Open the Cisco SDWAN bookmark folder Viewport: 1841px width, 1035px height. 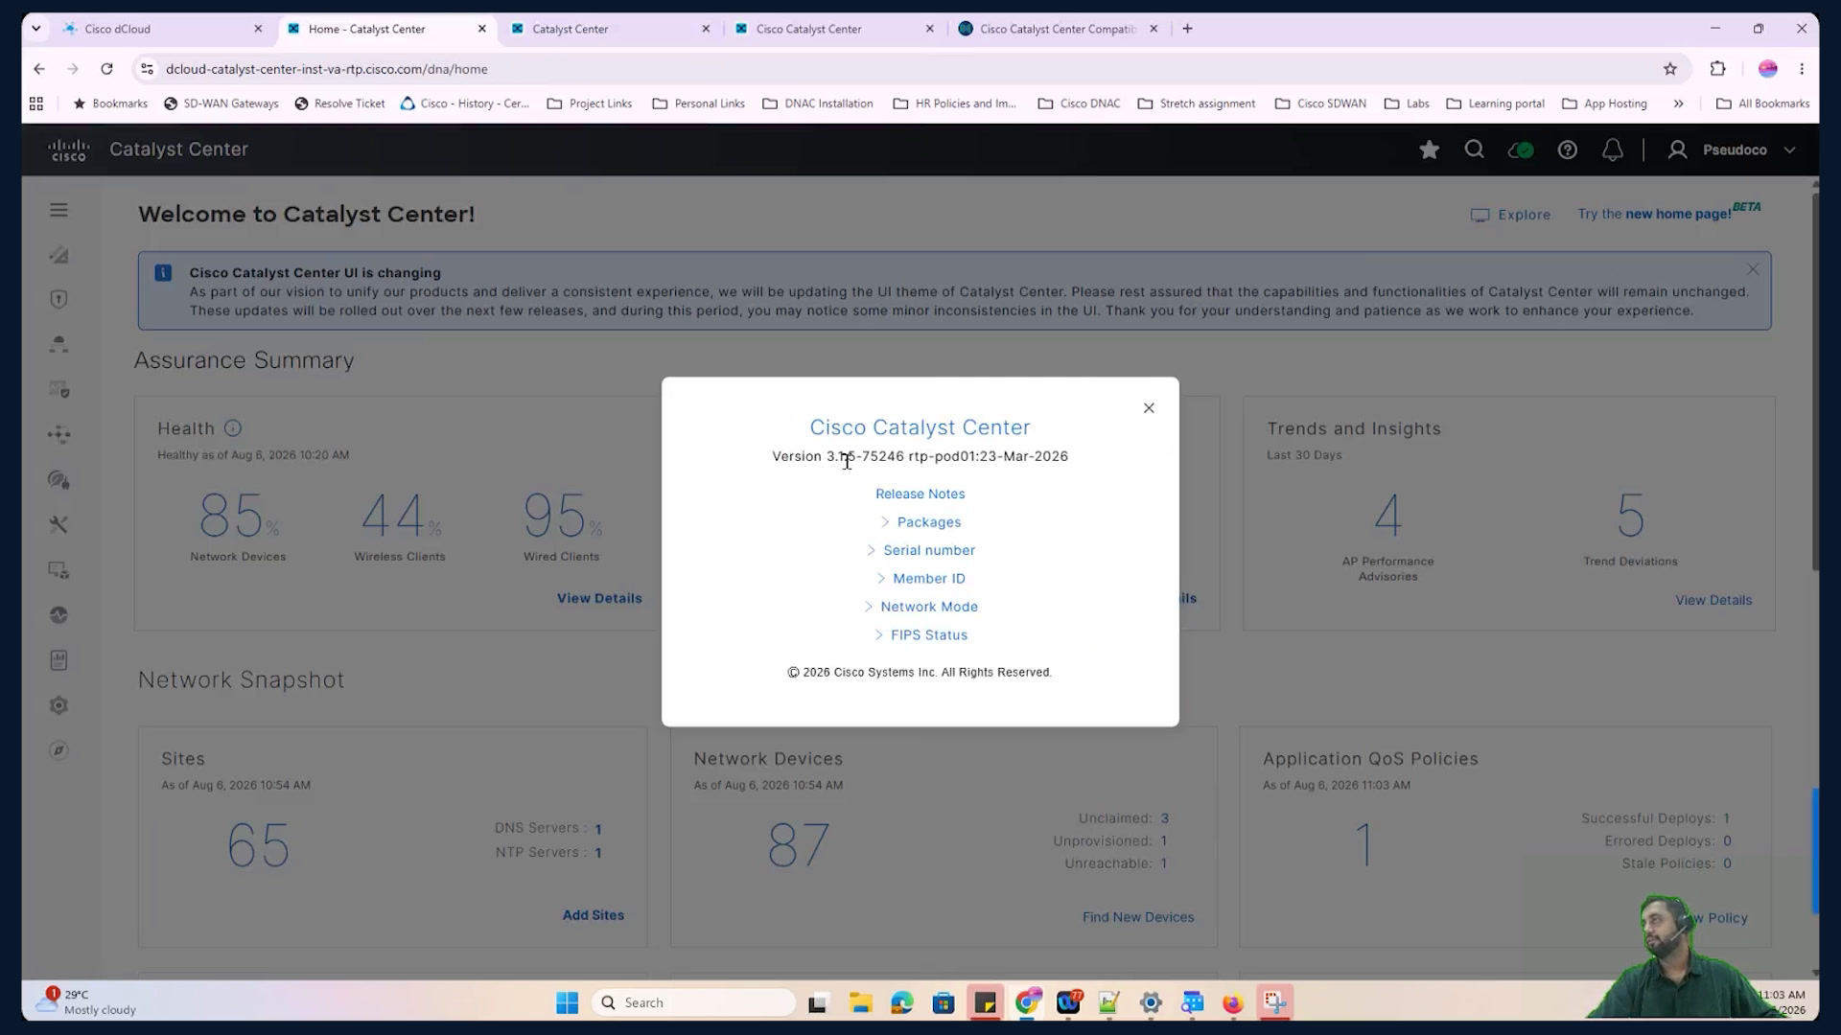pos(1320,103)
